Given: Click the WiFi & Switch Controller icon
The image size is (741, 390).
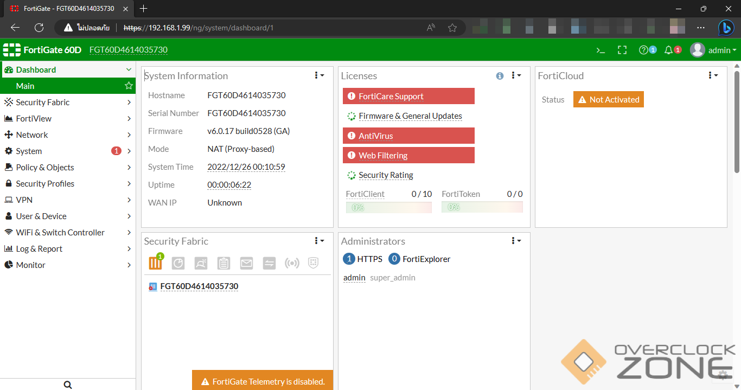Looking at the screenshot, I should click(8, 232).
